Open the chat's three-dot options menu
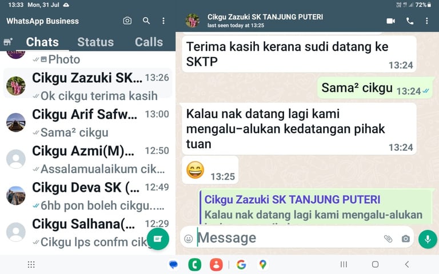 click(x=426, y=21)
